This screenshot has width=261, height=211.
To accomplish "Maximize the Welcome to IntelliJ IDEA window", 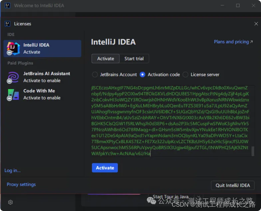I will click(x=238, y=5).
